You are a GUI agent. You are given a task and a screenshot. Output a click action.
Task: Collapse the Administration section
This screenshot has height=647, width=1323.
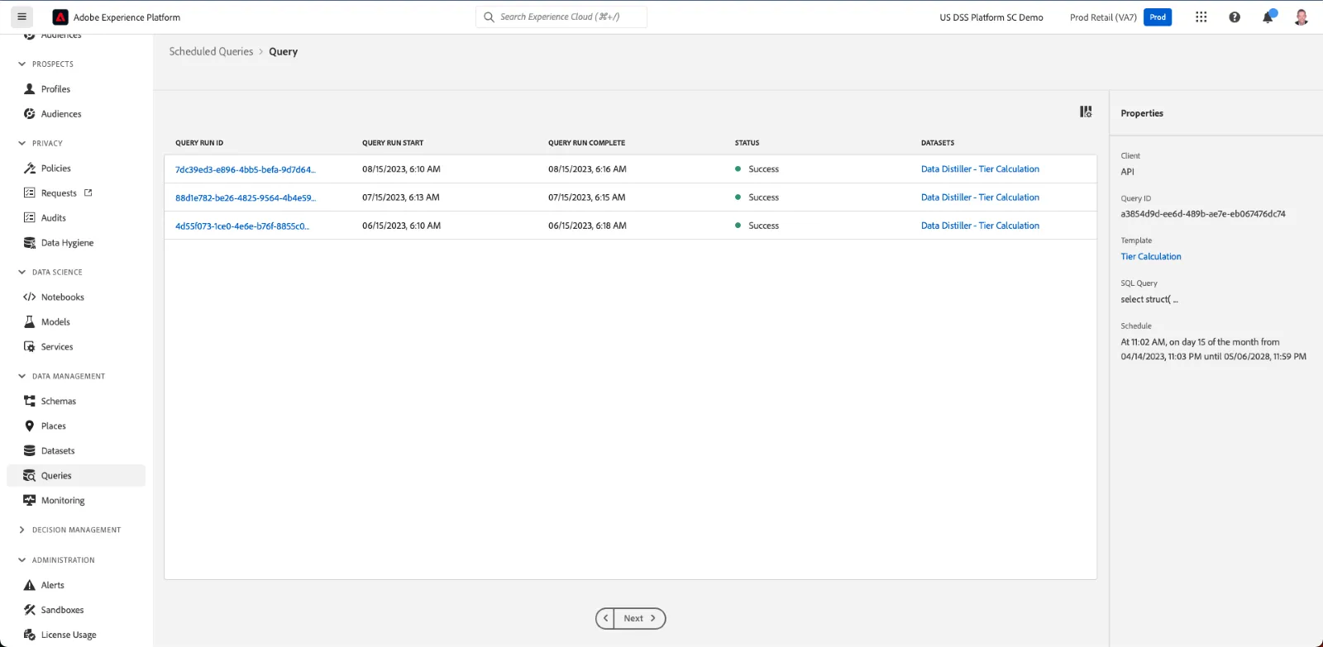[21, 560]
